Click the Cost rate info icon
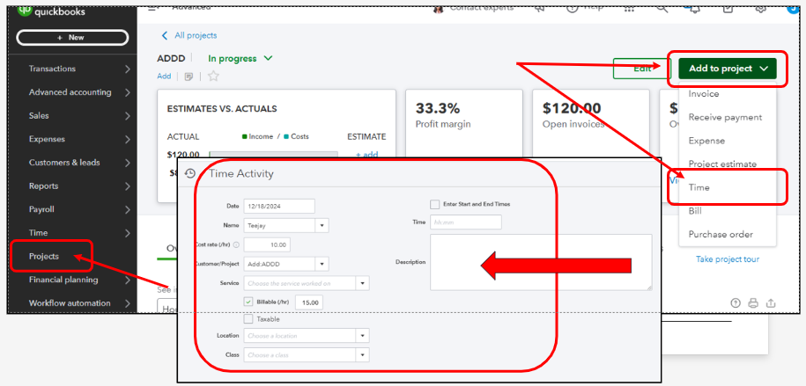806x386 pixels. coord(236,244)
